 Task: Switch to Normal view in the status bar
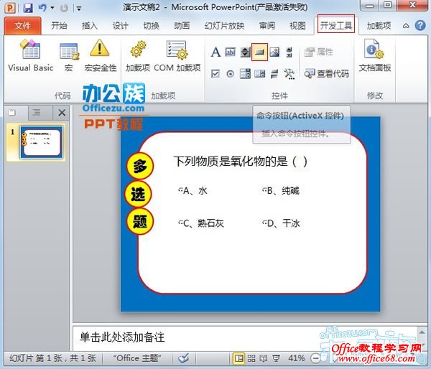coord(238,358)
